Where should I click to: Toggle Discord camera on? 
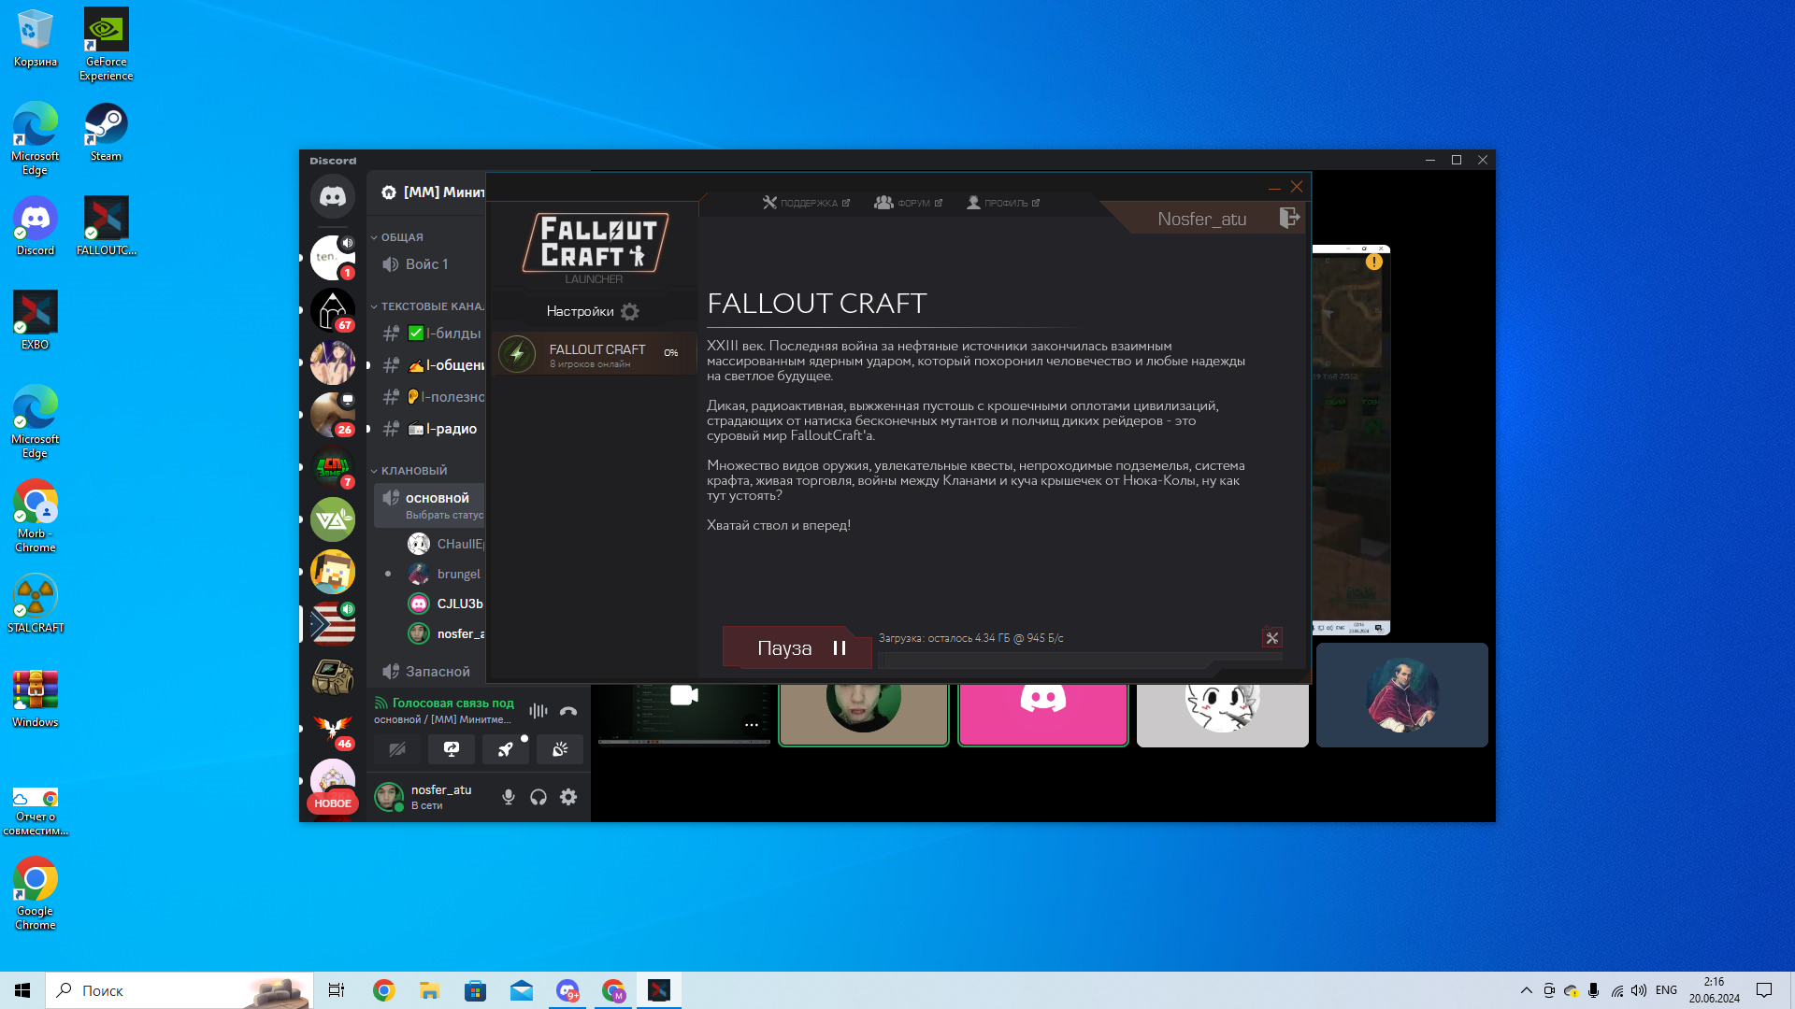397,749
